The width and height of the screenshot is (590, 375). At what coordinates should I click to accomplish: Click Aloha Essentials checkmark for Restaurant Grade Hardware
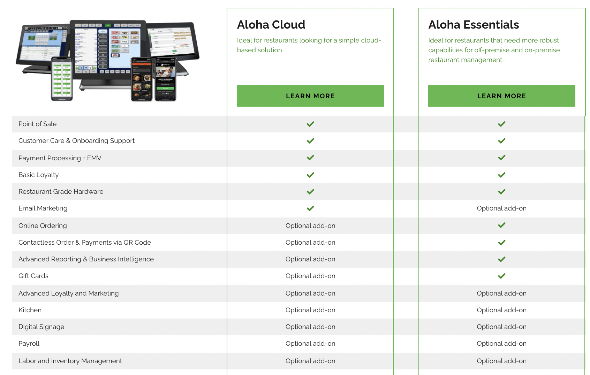[501, 192]
